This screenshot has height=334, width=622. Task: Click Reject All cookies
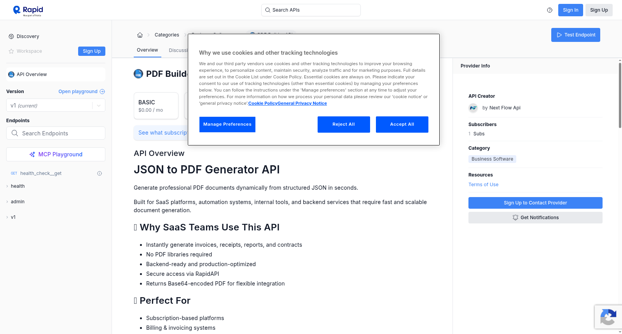[344, 125]
